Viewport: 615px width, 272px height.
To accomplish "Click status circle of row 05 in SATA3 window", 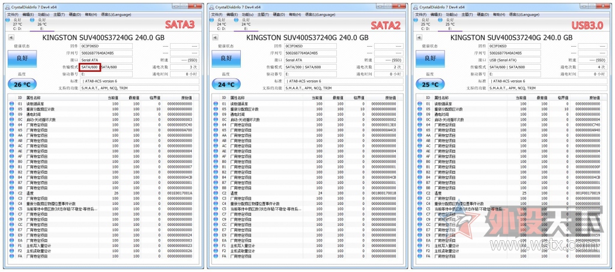I will (12, 109).
